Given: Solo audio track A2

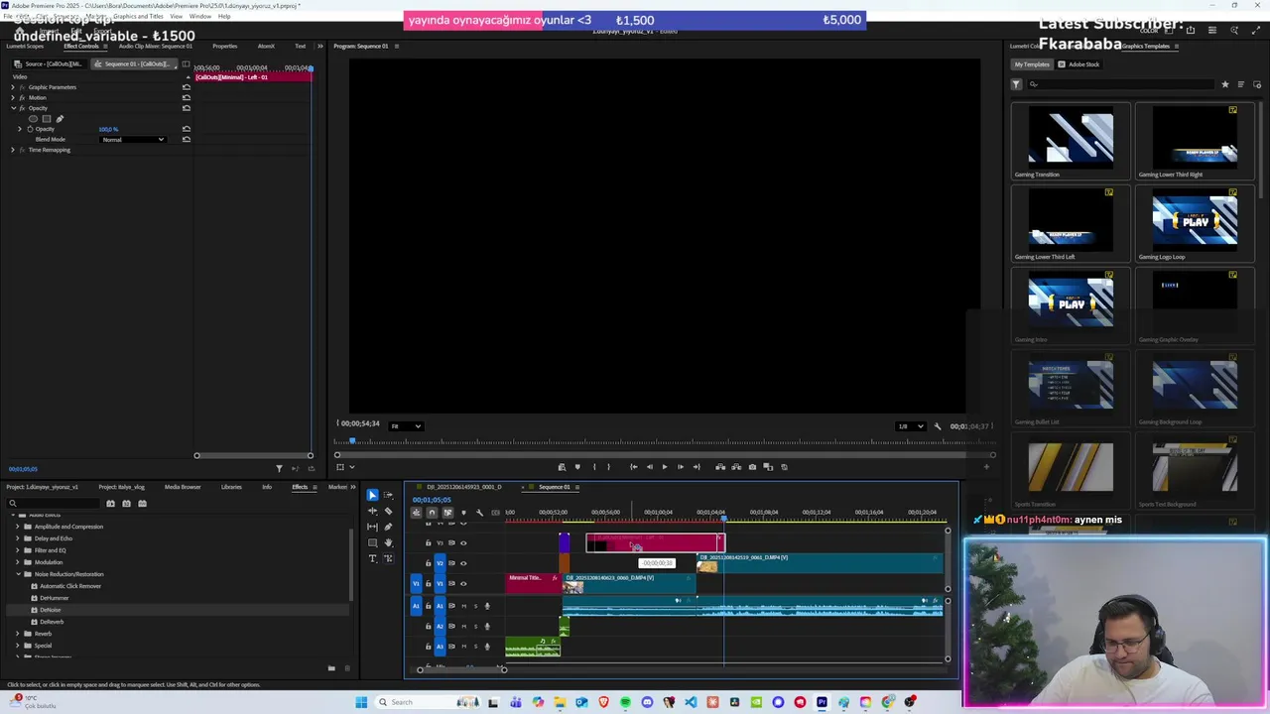Looking at the screenshot, I should pos(475,627).
